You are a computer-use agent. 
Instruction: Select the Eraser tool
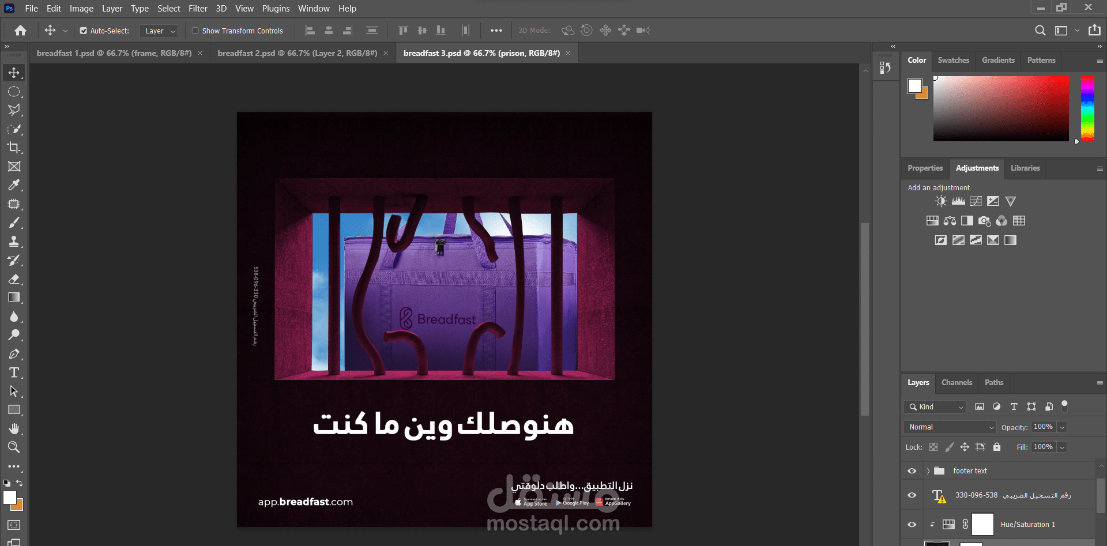click(x=14, y=279)
